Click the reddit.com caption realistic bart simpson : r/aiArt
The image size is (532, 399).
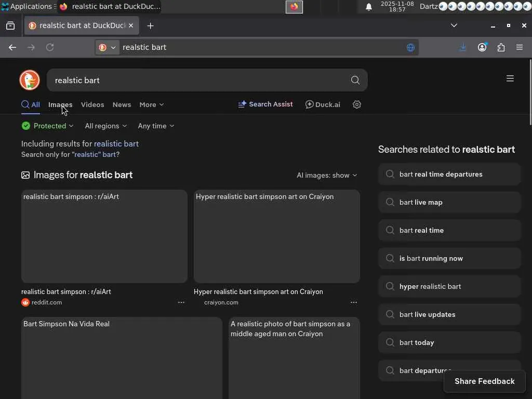click(x=66, y=292)
